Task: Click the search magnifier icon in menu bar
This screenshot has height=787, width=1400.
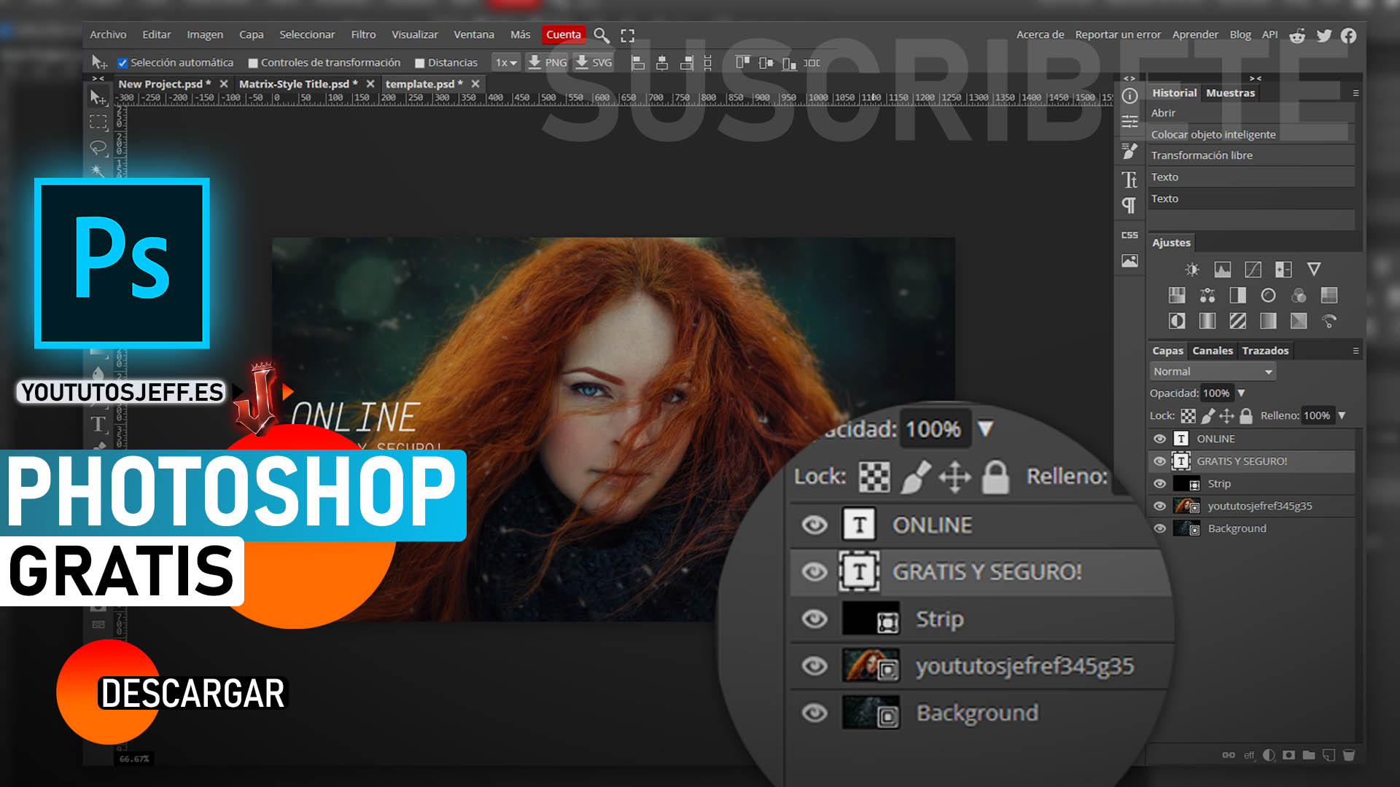Action: (x=601, y=35)
